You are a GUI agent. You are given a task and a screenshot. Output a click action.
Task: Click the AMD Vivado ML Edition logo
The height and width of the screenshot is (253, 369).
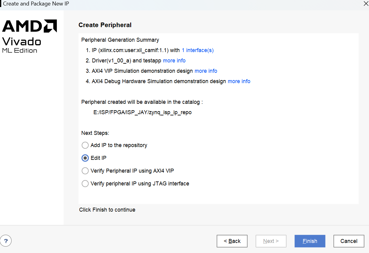(x=30, y=36)
